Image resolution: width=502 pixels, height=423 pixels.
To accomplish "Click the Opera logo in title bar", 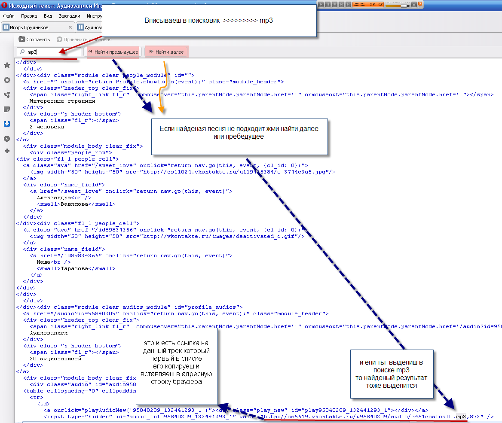I will coord(4,5).
